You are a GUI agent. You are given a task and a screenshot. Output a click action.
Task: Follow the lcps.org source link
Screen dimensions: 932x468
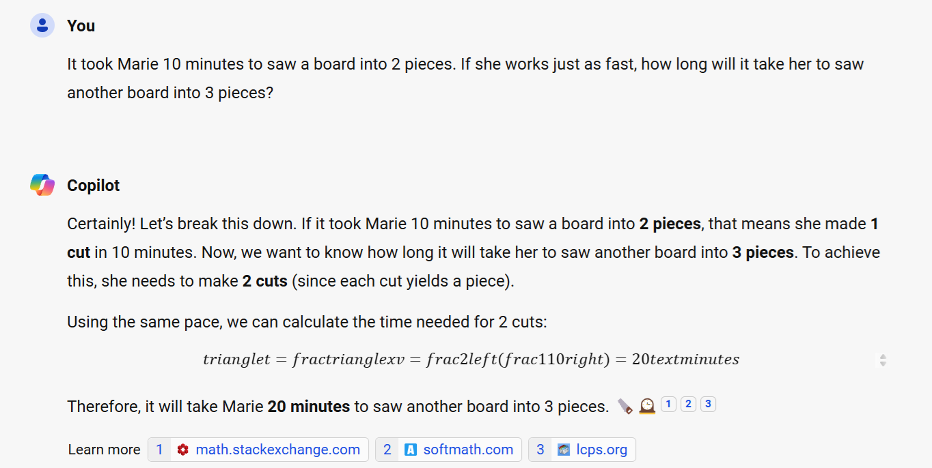click(x=601, y=450)
